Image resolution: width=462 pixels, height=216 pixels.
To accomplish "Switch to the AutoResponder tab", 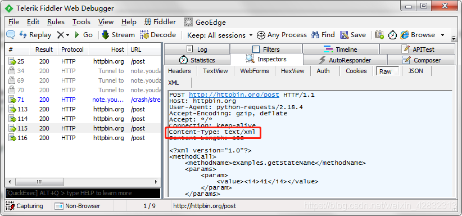I will pyautogui.click(x=345, y=60).
